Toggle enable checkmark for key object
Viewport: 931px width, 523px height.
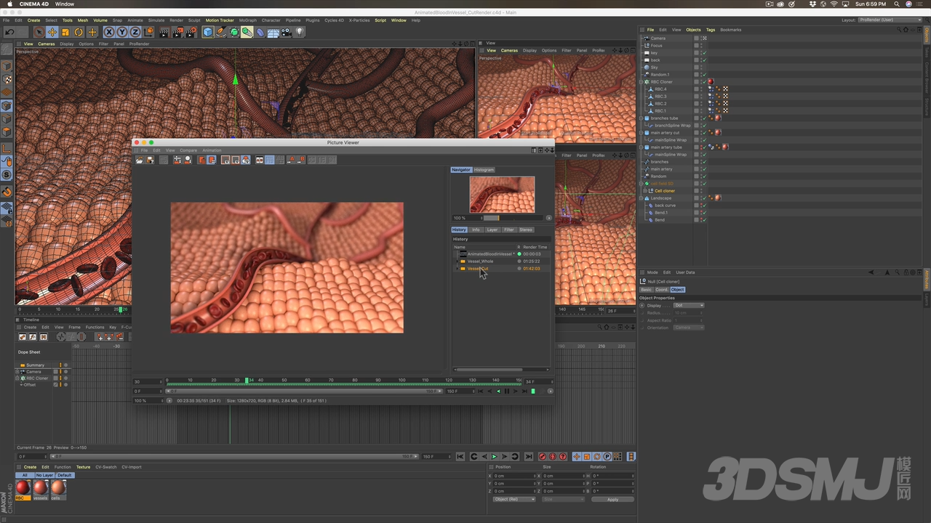coord(705,53)
